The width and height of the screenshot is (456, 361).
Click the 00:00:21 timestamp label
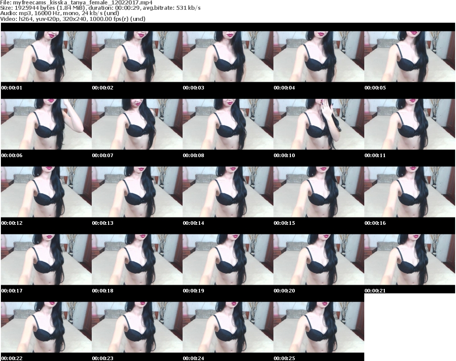pos(375,291)
